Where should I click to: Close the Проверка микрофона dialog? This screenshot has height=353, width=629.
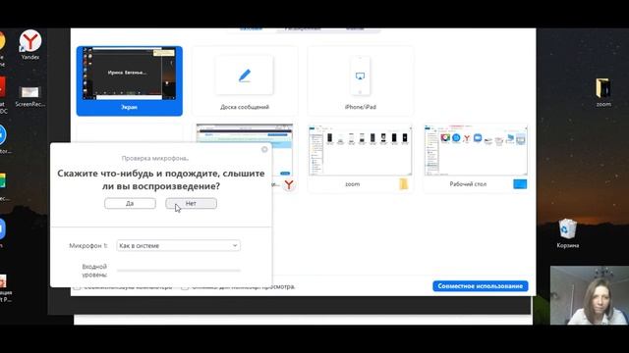264,149
